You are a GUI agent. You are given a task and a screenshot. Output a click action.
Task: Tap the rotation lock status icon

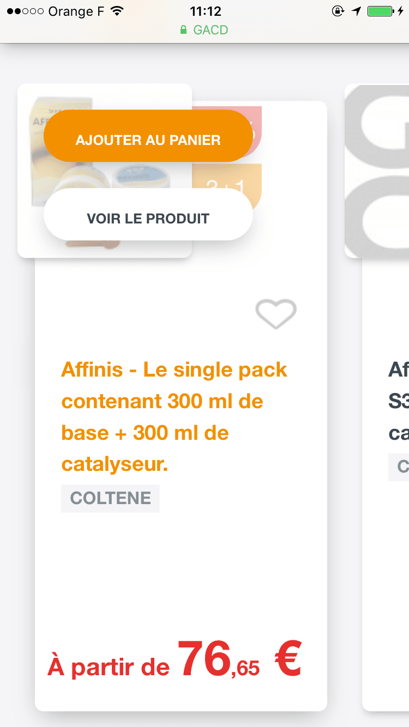tap(338, 11)
